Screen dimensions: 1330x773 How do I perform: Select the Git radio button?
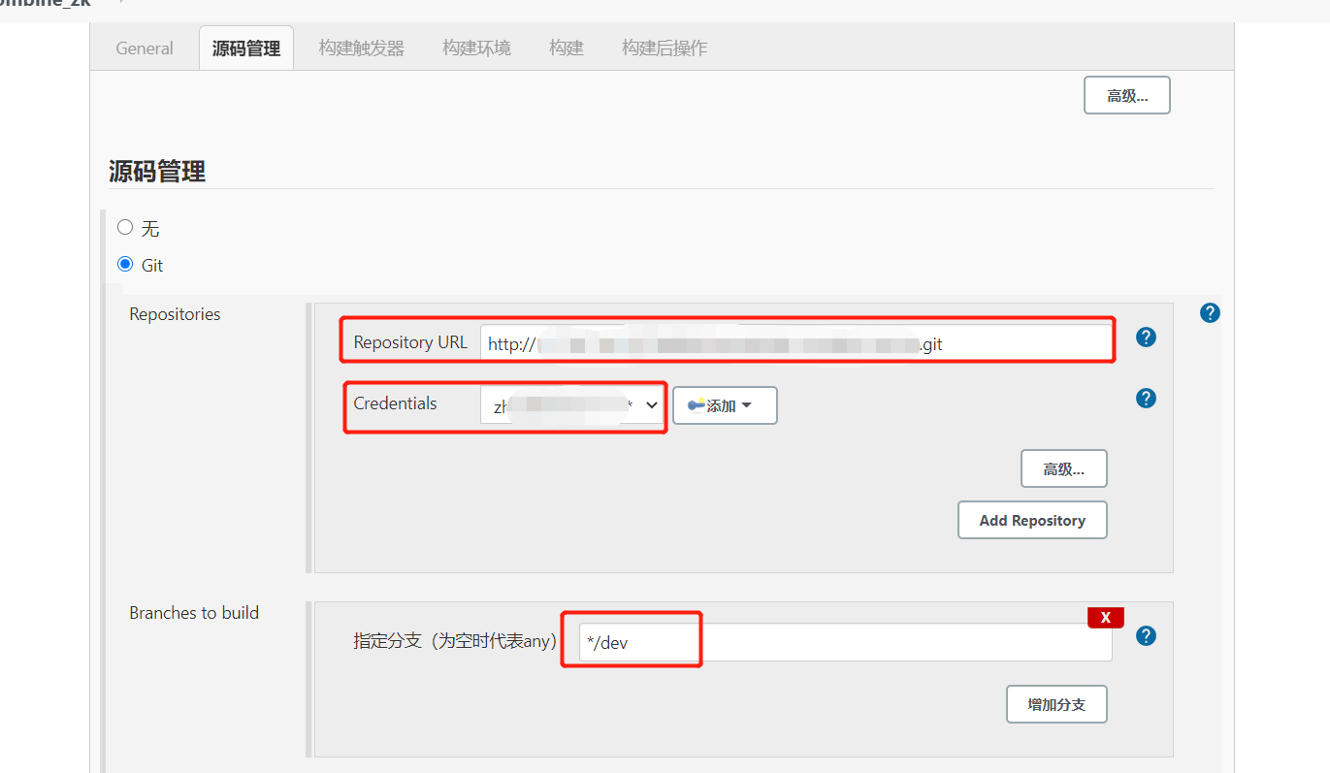[125, 264]
